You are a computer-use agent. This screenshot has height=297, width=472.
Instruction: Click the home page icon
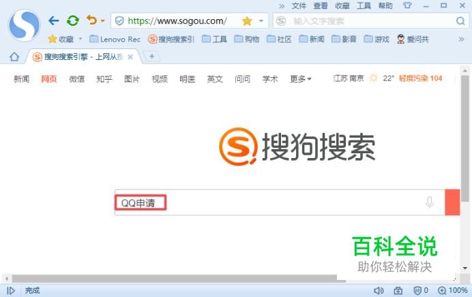point(14,57)
